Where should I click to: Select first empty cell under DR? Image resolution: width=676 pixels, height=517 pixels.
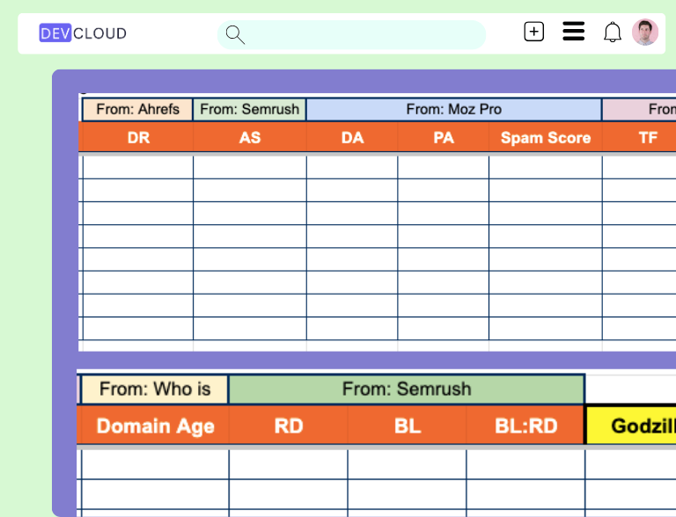pyautogui.click(x=138, y=168)
